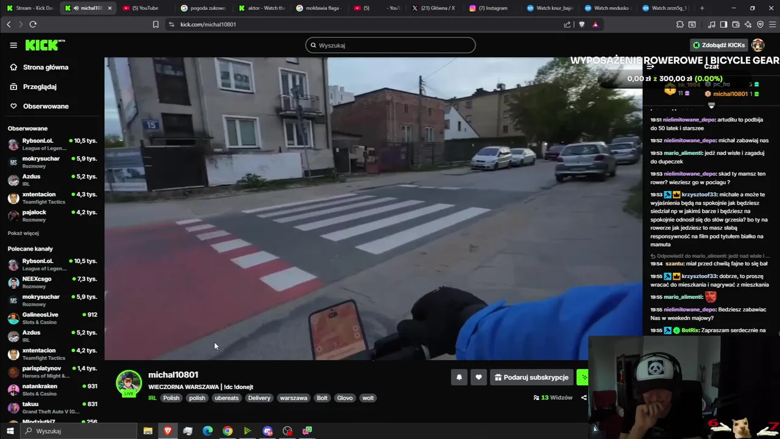780x439 pixels.
Task: Click Podaruj subskrypcje button
Action: tap(531, 377)
